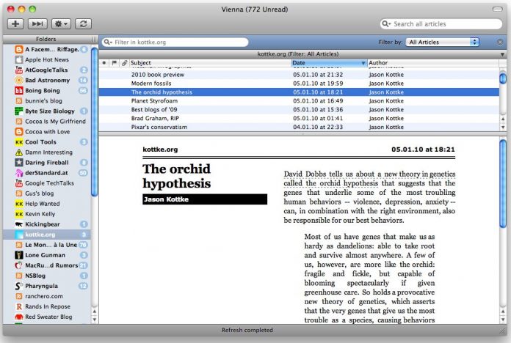Open ranchero.com feed
511x343 pixels.
47,297
